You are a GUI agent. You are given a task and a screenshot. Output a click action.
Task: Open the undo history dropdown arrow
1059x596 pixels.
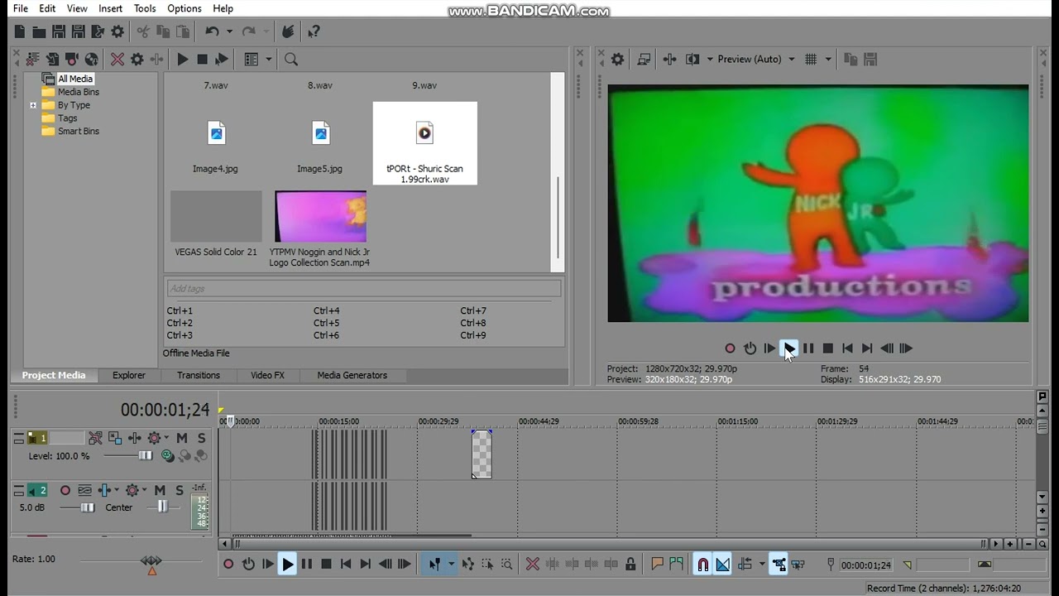click(229, 31)
